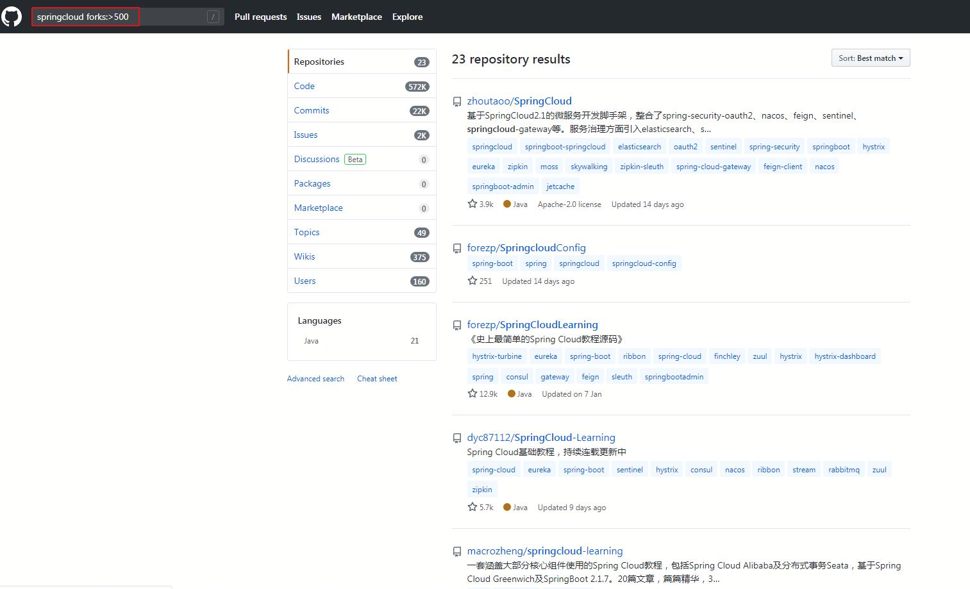Viewport: 970px width, 589px height.
Task: Click the 251 star count
Action: [x=480, y=281]
